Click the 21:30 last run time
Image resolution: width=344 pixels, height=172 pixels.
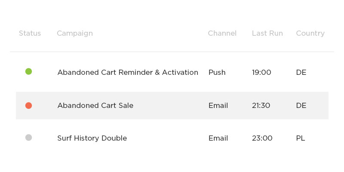pos(261,106)
